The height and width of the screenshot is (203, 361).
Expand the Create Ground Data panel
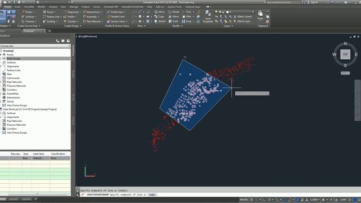click(x=29, y=26)
